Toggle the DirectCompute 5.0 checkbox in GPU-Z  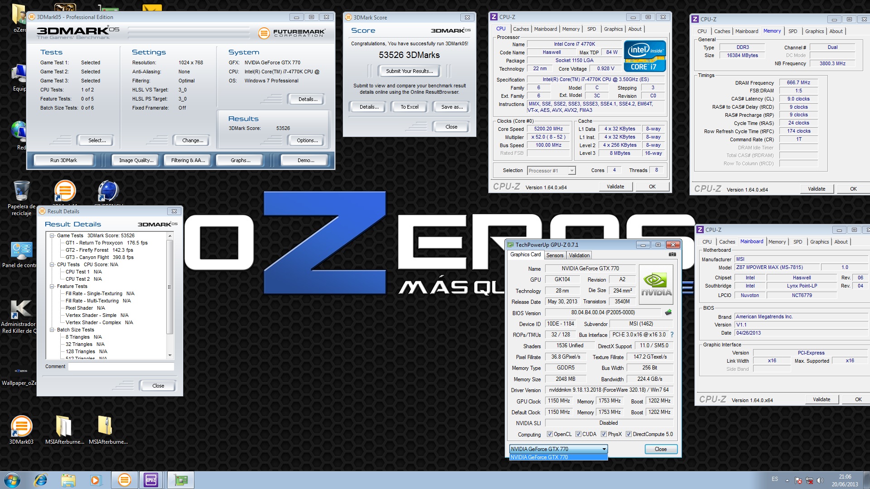[x=628, y=434]
